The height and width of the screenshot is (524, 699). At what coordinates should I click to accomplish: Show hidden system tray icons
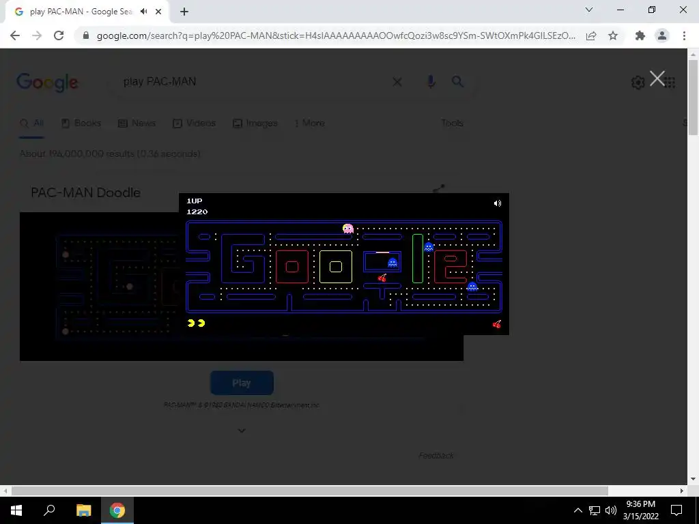577,510
